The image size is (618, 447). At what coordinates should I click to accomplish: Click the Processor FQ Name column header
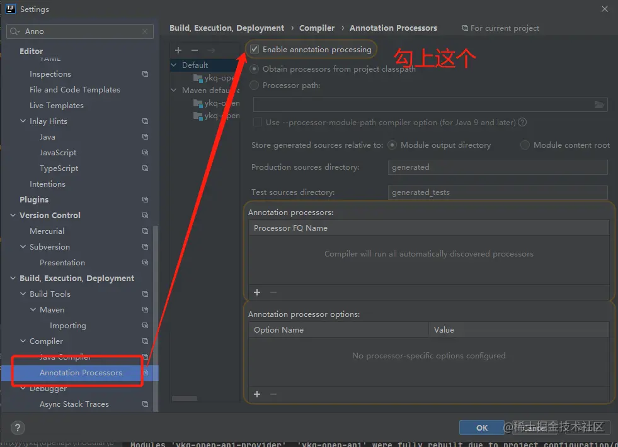(429, 228)
